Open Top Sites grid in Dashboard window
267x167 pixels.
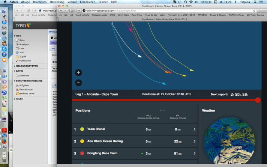(x=66, y=15)
